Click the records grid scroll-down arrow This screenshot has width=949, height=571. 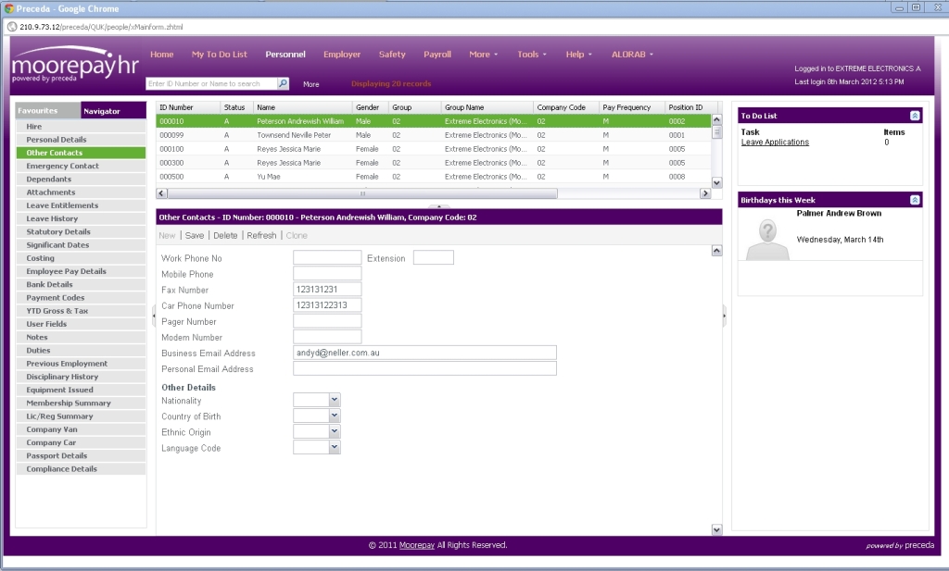[x=716, y=183]
